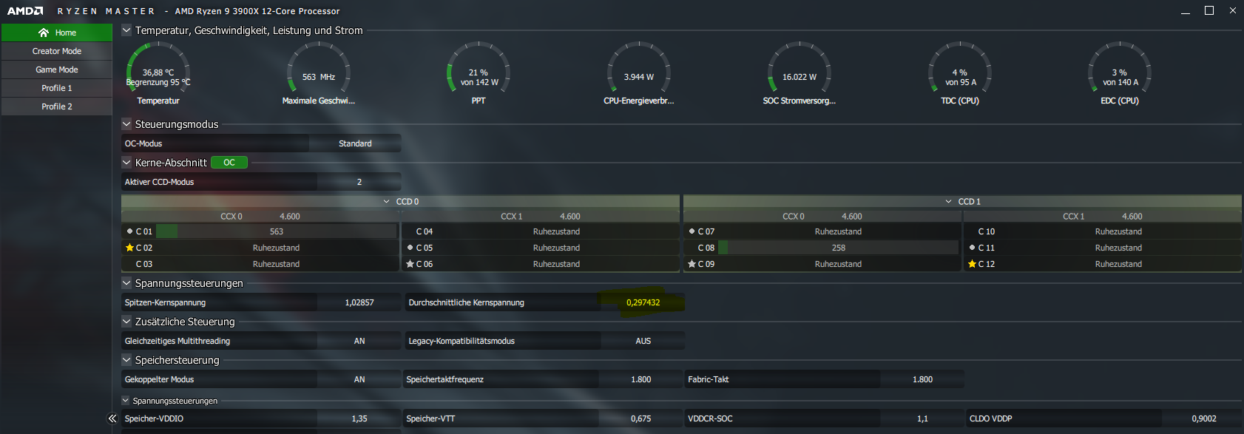The width and height of the screenshot is (1244, 434).
Task: Click CLDO VDDP value 0,9002
Action: [1204, 418]
